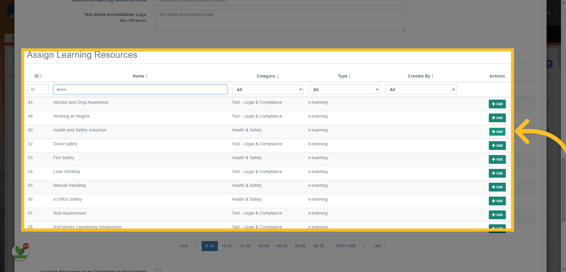Image resolution: width=566 pixels, height=272 pixels.
Task: Open the 10-20 pagination page
Action: click(227, 246)
